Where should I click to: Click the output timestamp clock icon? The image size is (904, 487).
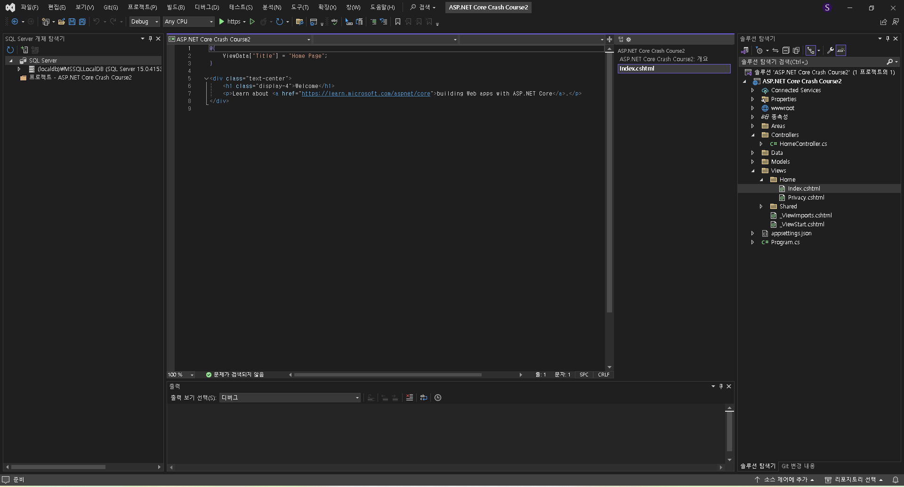click(x=438, y=398)
